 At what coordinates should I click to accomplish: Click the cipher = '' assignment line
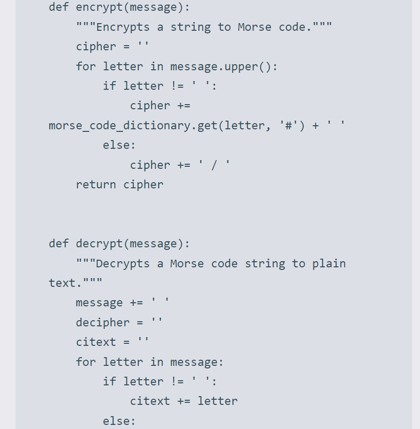(112, 47)
